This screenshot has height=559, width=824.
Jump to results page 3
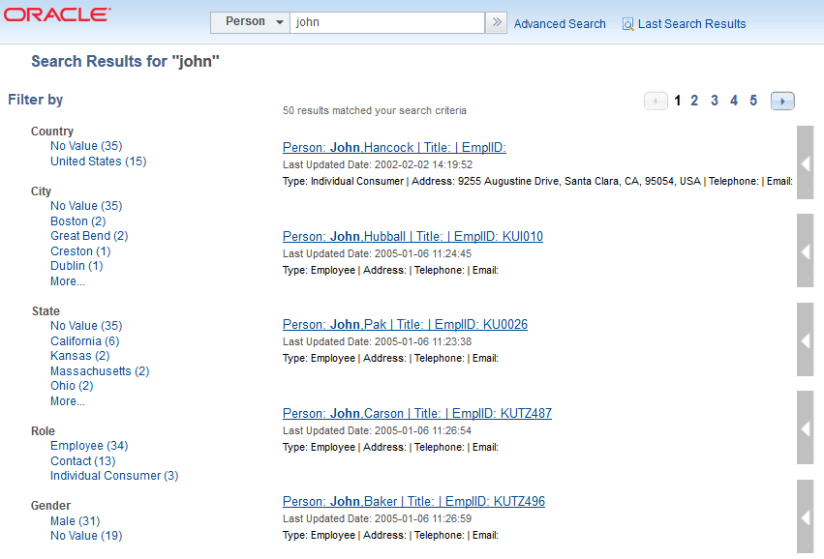714,100
